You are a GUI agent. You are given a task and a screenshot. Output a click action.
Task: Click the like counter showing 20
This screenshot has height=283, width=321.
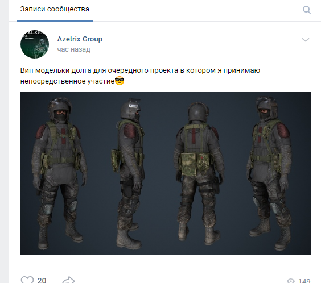(x=42, y=280)
